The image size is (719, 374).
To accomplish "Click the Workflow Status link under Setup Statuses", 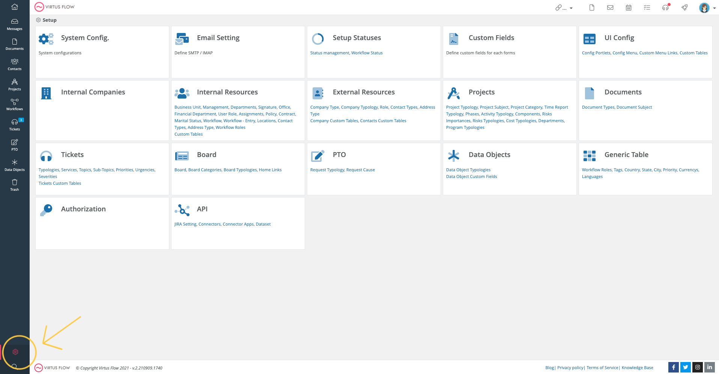I will click(x=367, y=52).
